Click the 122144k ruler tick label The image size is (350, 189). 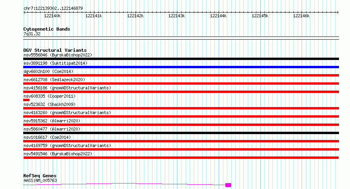218,16
